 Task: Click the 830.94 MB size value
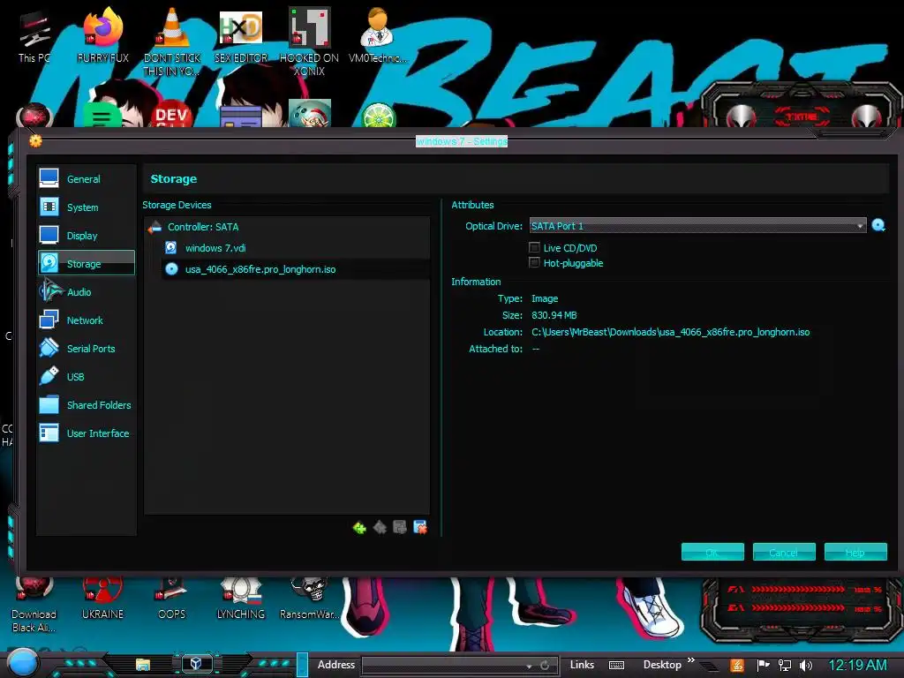point(554,315)
